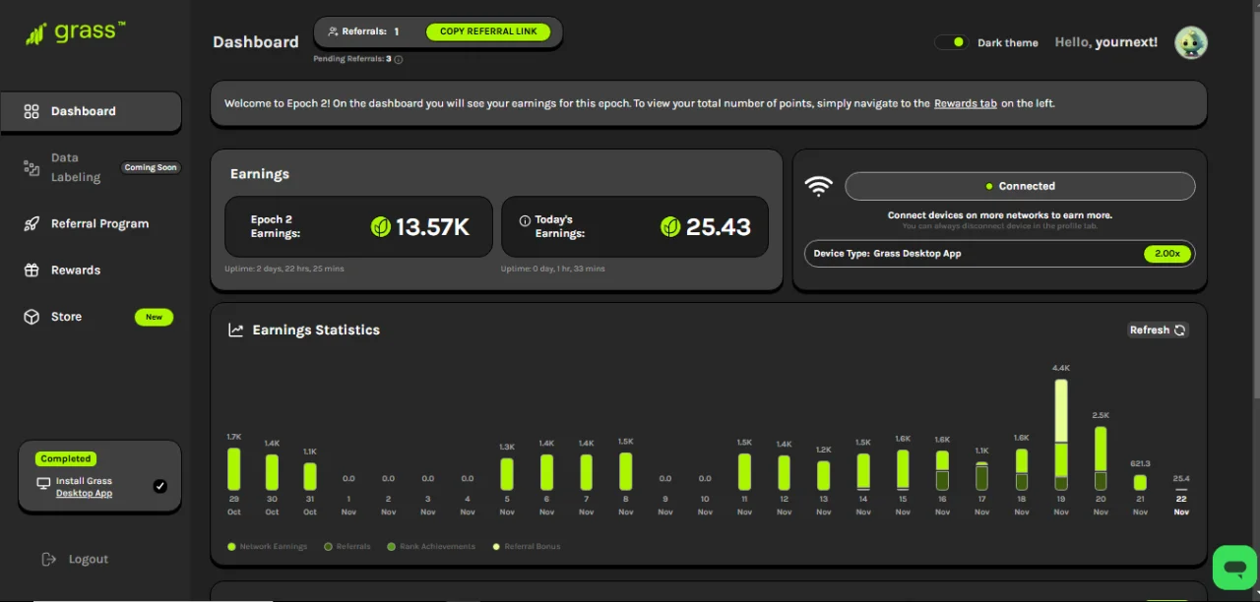Click the Connected status button

[x=1020, y=186]
